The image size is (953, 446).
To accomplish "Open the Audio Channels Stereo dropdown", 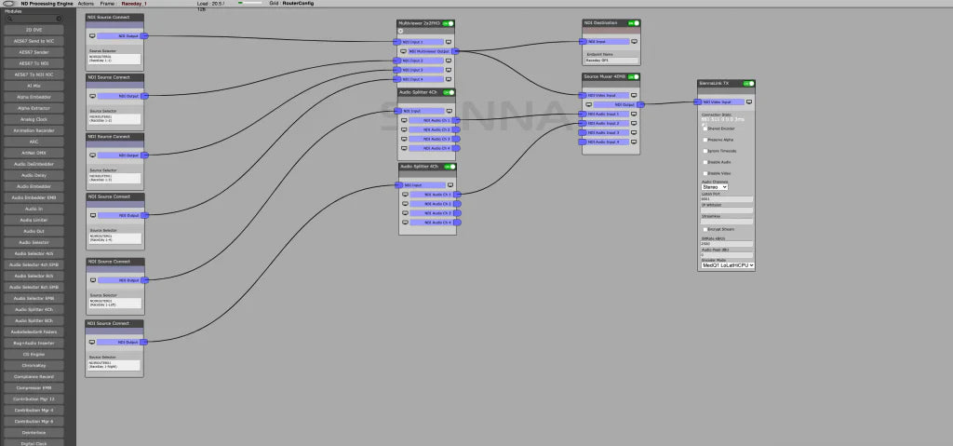I will pyautogui.click(x=715, y=187).
